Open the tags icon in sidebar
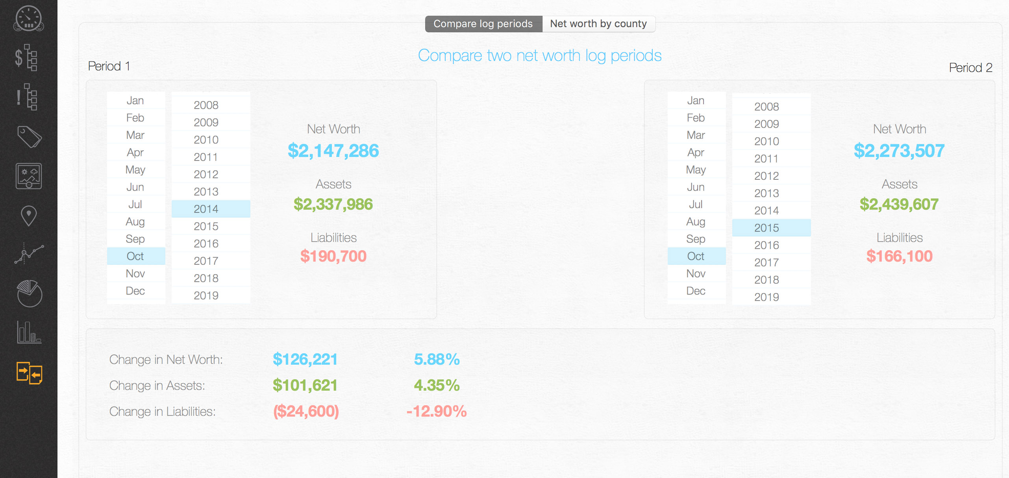1009x478 pixels. click(29, 137)
